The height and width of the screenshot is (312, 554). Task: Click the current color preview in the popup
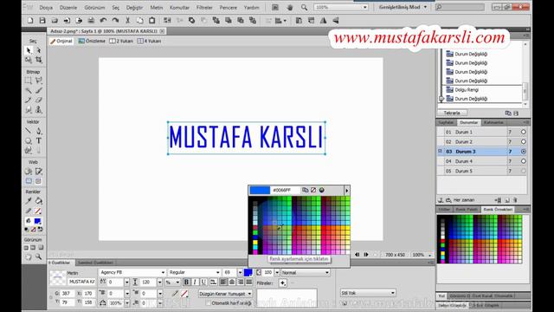[x=260, y=191]
